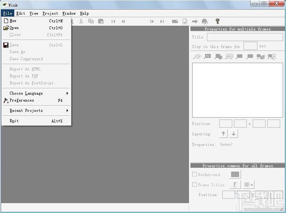
Task: Click the cut scissors toolbar icon
Action: 81,21
